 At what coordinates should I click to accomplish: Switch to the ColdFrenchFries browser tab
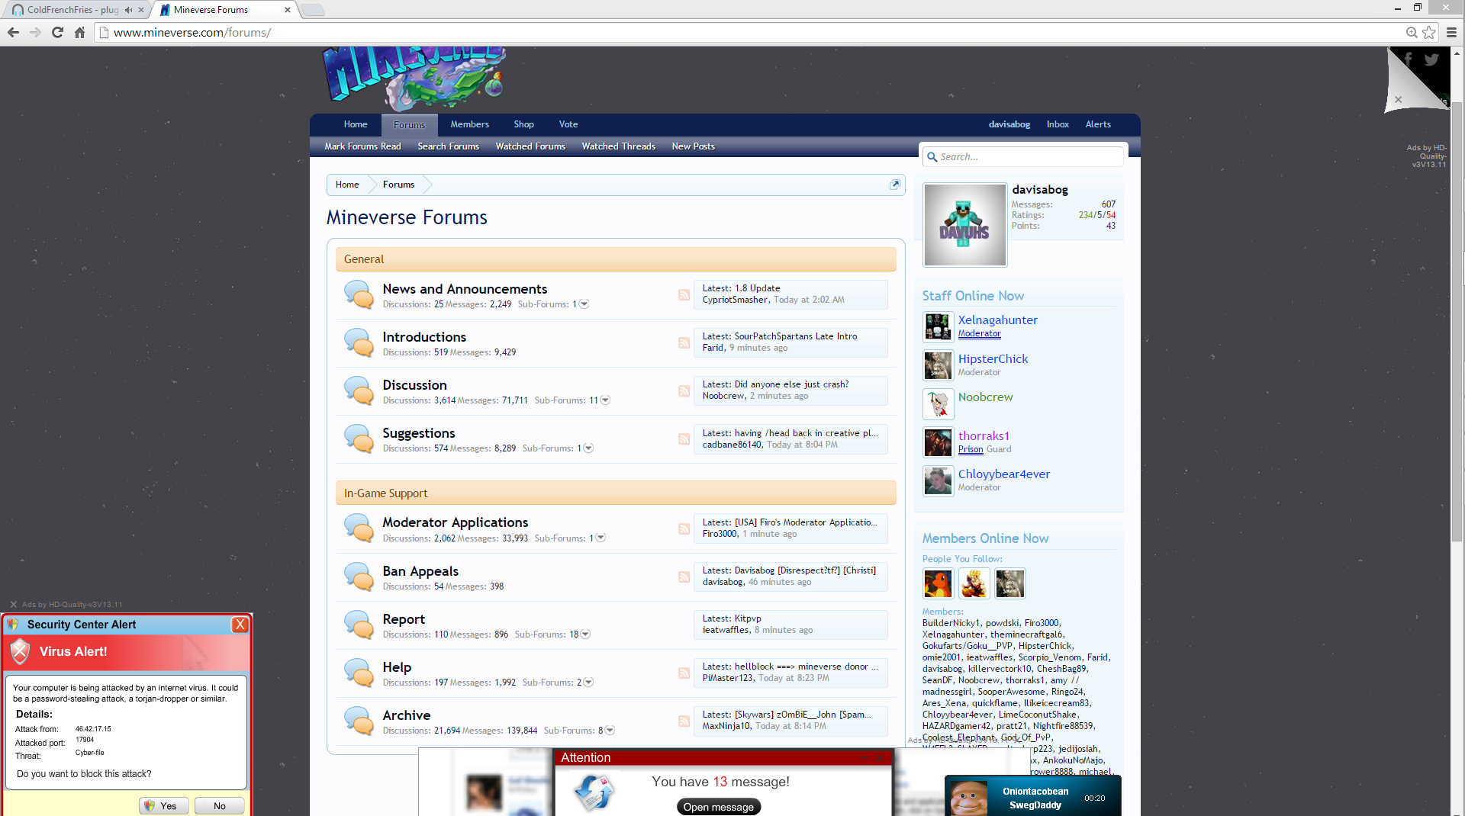pos(73,10)
